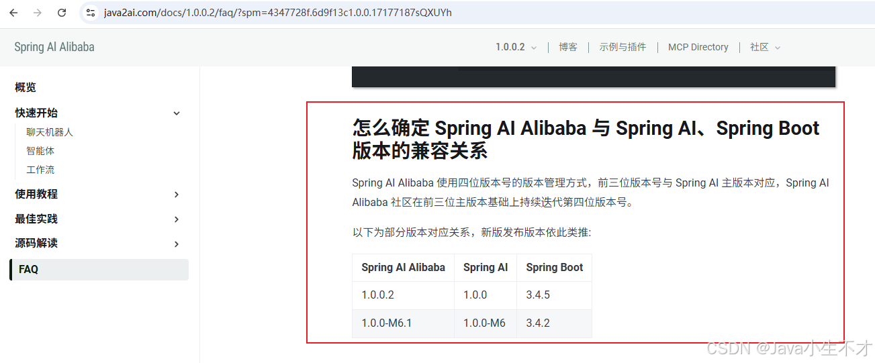
Task: Open site information icon in address bar
Action: tap(91, 13)
